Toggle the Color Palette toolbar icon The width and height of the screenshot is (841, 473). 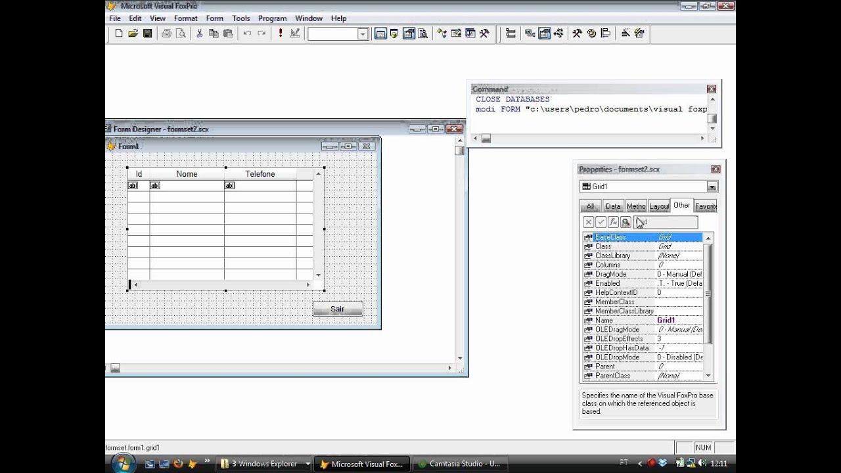[x=591, y=34]
